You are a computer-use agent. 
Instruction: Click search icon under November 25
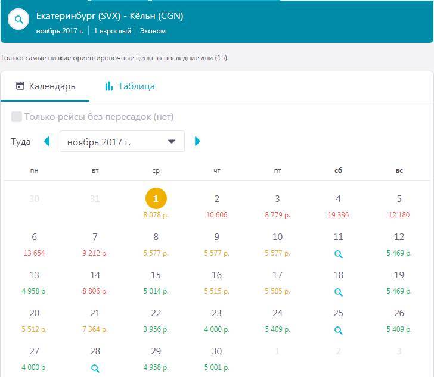[338, 331]
